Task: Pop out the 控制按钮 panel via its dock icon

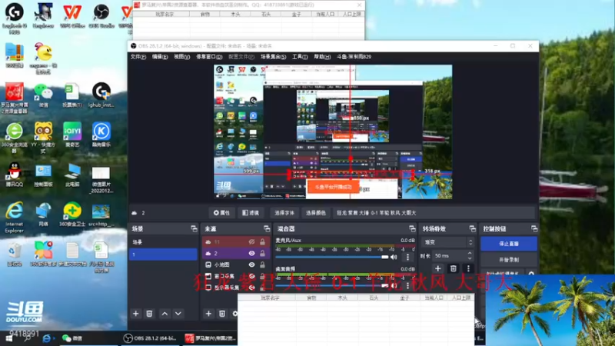Action: (x=534, y=228)
